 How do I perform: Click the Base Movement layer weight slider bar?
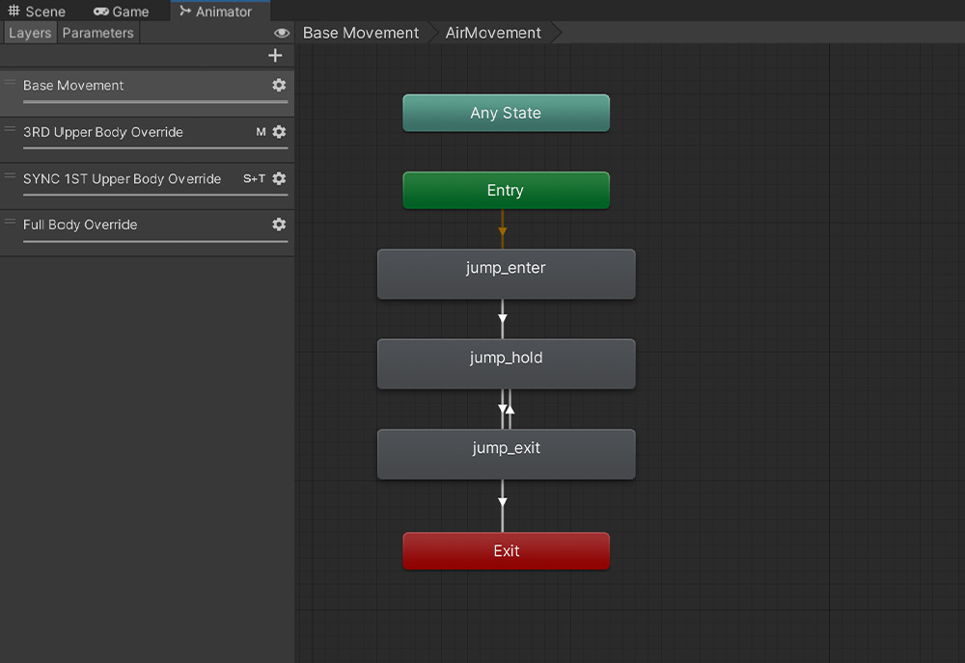[155, 101]
